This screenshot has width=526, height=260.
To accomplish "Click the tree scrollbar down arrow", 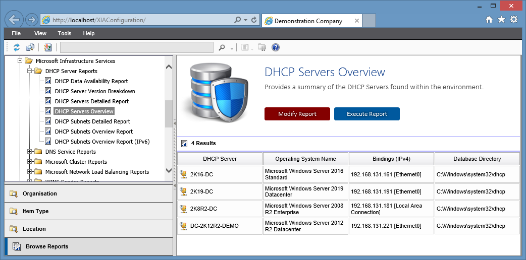I will pyautogui.click(x=169, y=170).
